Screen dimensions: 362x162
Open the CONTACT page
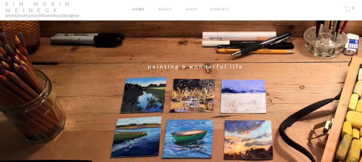click(220, 9)
